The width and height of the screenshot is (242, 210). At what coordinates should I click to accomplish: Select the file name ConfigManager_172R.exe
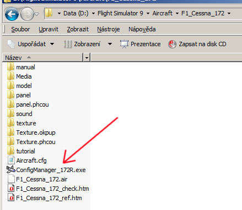click(x=51, y=170)
